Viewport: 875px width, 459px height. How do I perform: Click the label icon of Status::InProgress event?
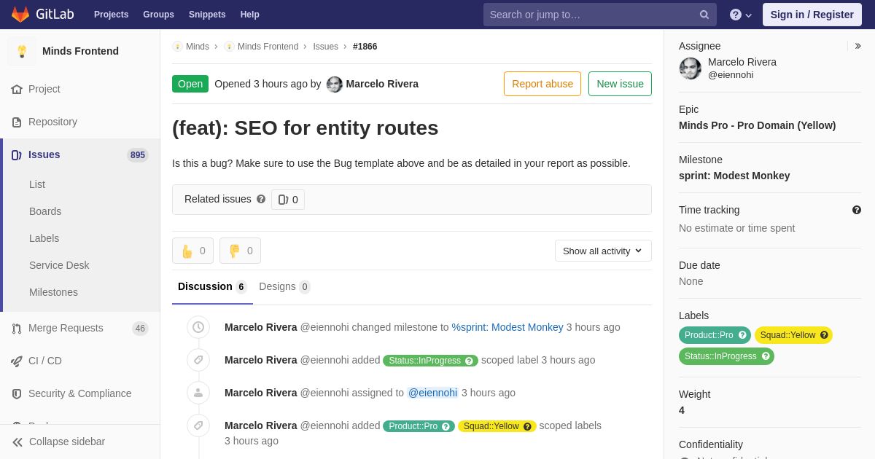point(198,360)
